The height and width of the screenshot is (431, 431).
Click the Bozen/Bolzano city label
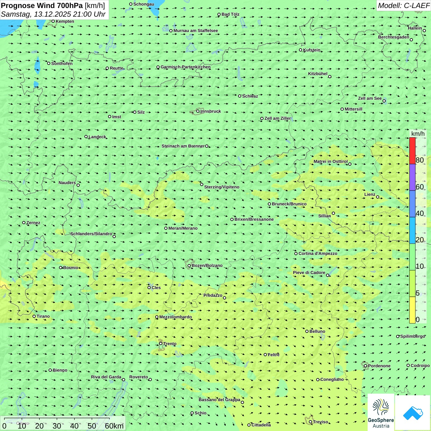coord(207,265)
